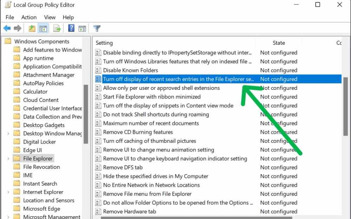The height and width of the screenshot is (219, 351).
Task: Sort by the State column header
Action: coord(279,43)
